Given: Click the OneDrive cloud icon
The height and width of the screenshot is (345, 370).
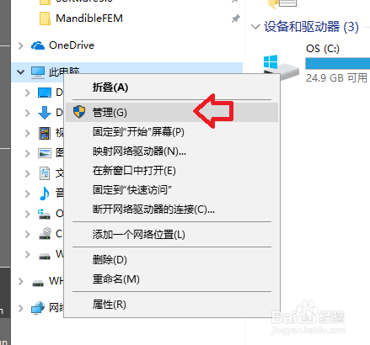Looking at the screenshot, I should 38,45.
